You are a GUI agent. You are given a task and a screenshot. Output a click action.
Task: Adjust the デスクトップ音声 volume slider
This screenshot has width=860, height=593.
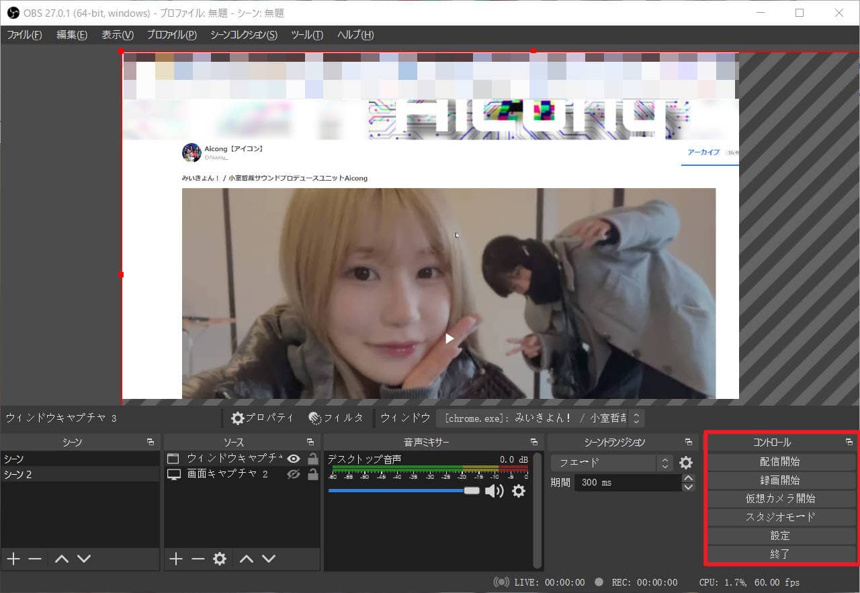[x=472, y=491]
